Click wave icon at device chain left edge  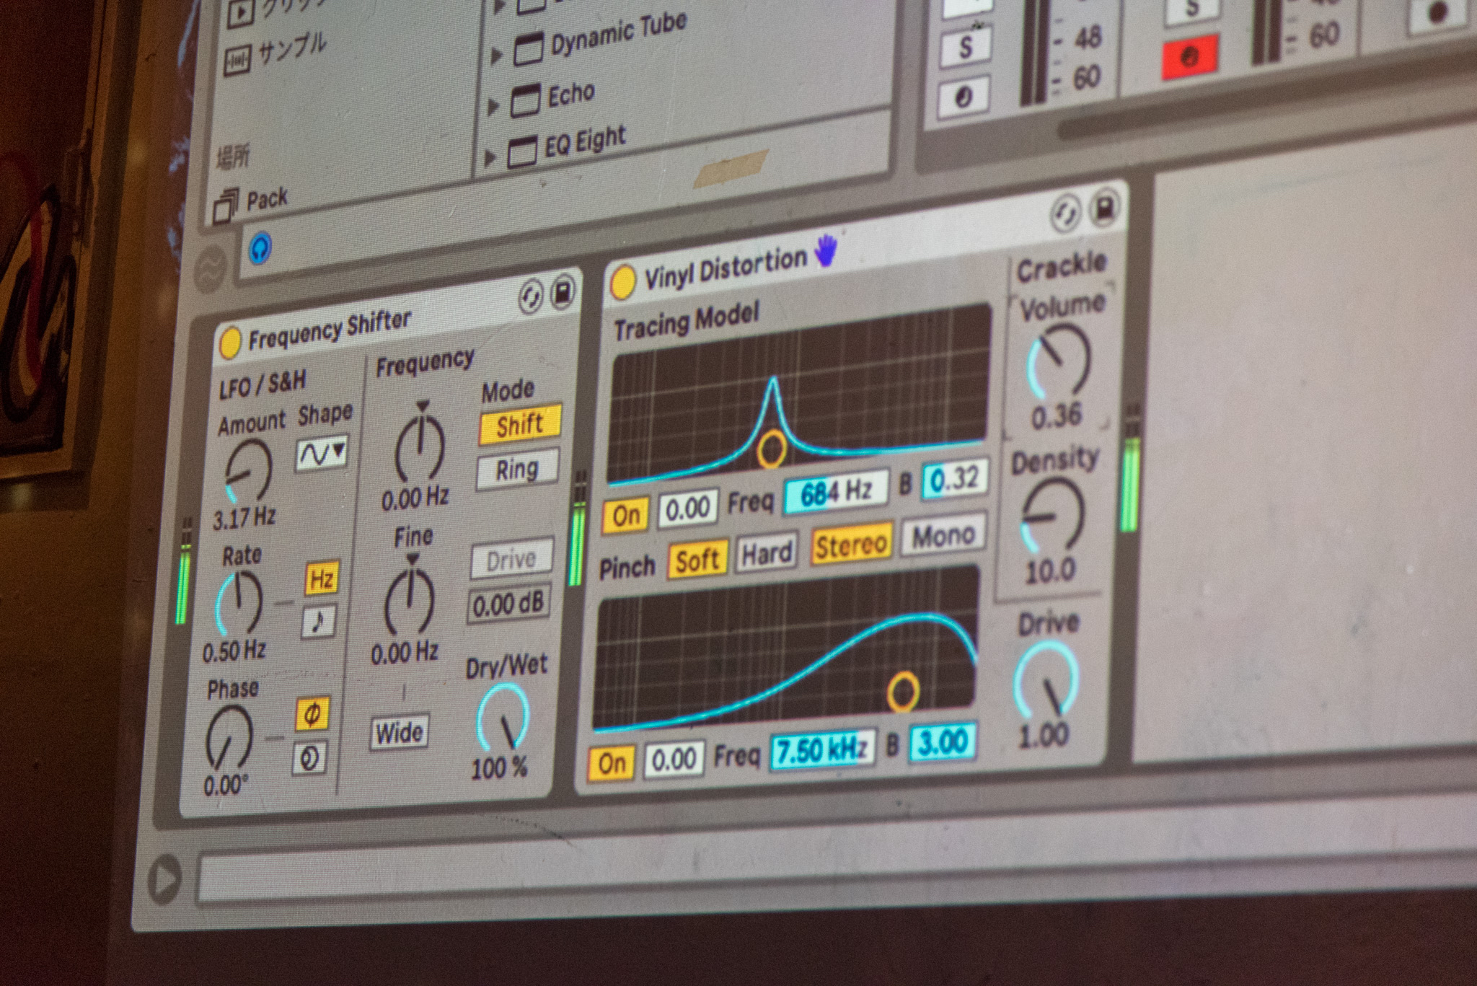[x=211, y=268]
